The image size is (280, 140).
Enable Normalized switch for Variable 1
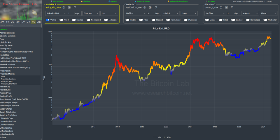pyautogui.click(x=88, y=20)
